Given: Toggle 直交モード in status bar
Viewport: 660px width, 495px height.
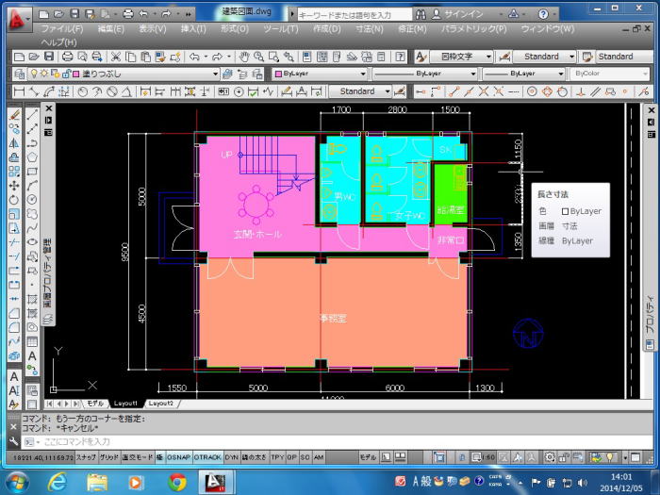Looking at the screenshot, I should (x=138, y=457).
